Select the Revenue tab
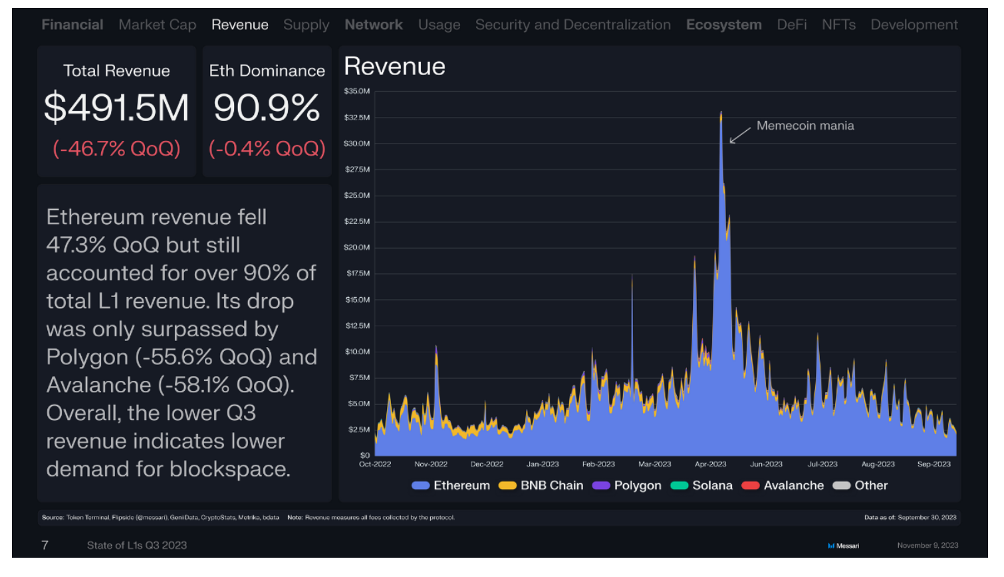1004x577 pixels. [240, 25]
